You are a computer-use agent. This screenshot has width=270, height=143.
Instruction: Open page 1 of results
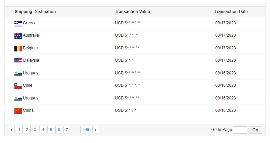coord(19,130)
